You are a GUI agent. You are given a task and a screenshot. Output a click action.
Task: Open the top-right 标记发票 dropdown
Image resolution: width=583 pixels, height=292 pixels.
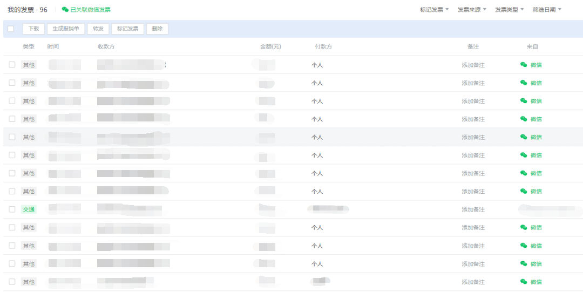434,10
